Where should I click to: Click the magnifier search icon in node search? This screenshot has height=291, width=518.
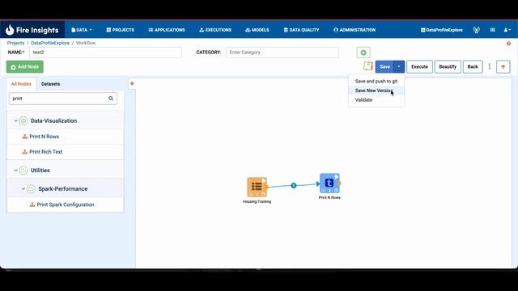[x=111, y=99]
